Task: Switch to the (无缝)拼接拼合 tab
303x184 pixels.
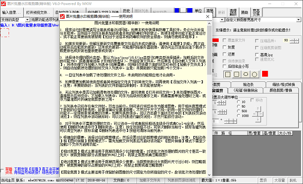Action: [x=245, y=90]
